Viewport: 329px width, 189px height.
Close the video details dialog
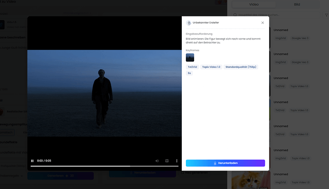click(263, 23)
